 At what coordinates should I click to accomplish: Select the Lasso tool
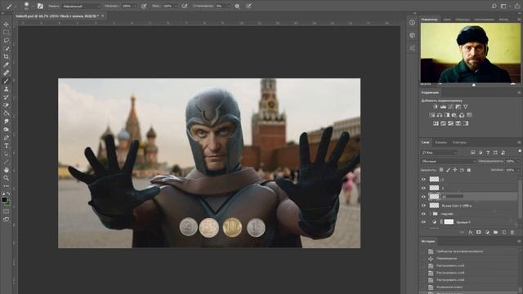click(7, 40)
